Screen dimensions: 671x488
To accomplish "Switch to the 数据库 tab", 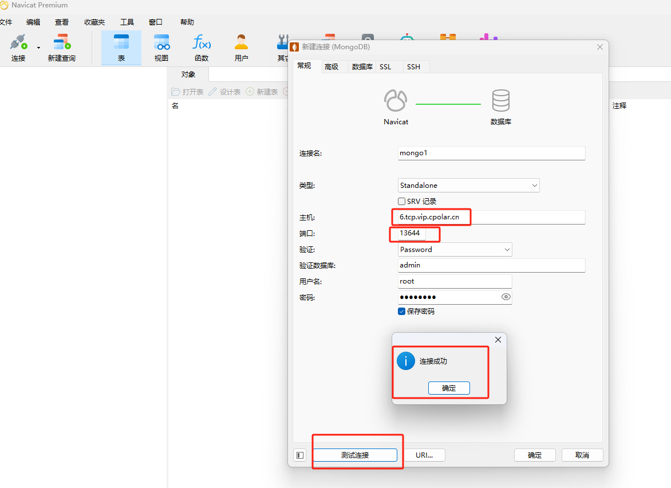I will coord(362,67).
